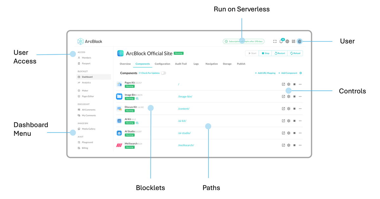This screenshot has width=380, height=199.
Task: Open Discuss Kit settings gear
Action: pyautogui.click(x=289, y=109)
